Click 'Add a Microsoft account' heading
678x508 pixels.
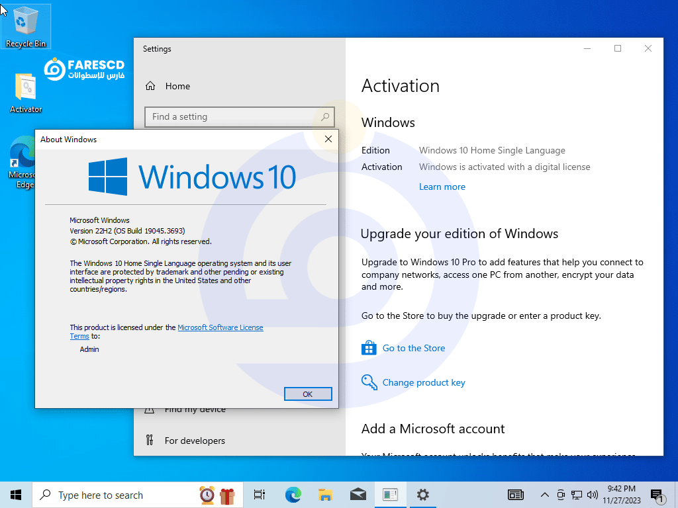point(433,429)
